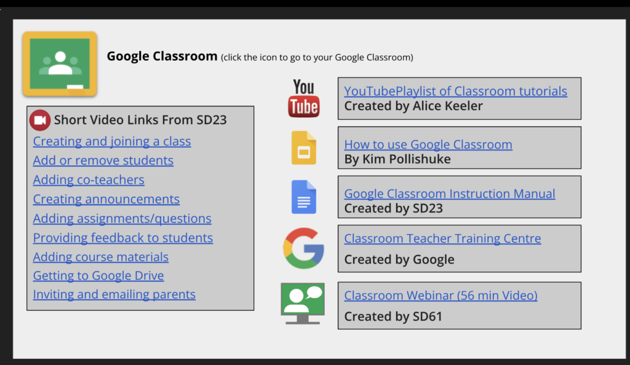The image size is (630, 365).
Task: Open the Adding assignments/questions link
Action: (122, 219)
